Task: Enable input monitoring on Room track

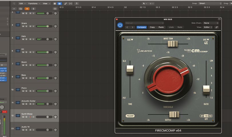Action: 33,65
